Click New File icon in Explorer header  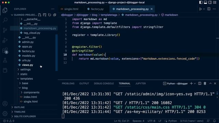(40, 15)
